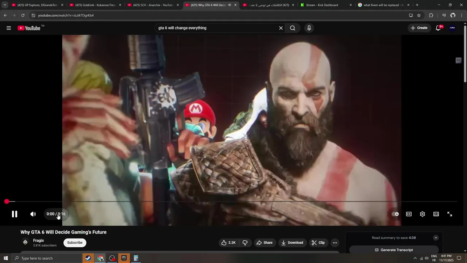Switch to the Arabic-titled YouTube tab

point(269,5)
